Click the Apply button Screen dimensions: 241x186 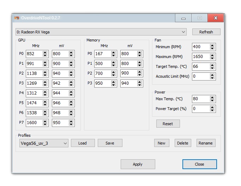138,164
